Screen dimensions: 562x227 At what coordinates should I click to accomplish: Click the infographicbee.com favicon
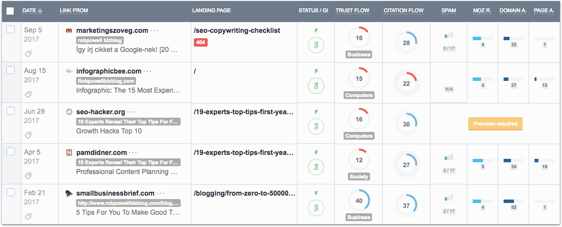point(69,71)
